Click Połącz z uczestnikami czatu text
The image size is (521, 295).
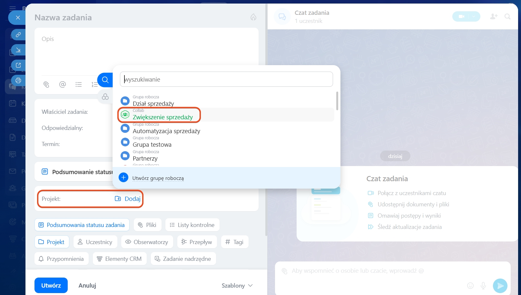pyautogui.click(x=412, y=193)
